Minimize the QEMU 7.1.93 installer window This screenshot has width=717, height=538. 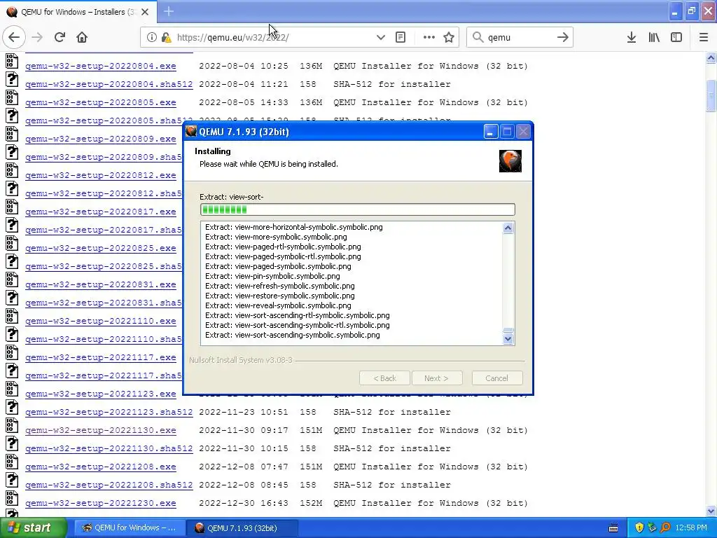coord(491,132)
